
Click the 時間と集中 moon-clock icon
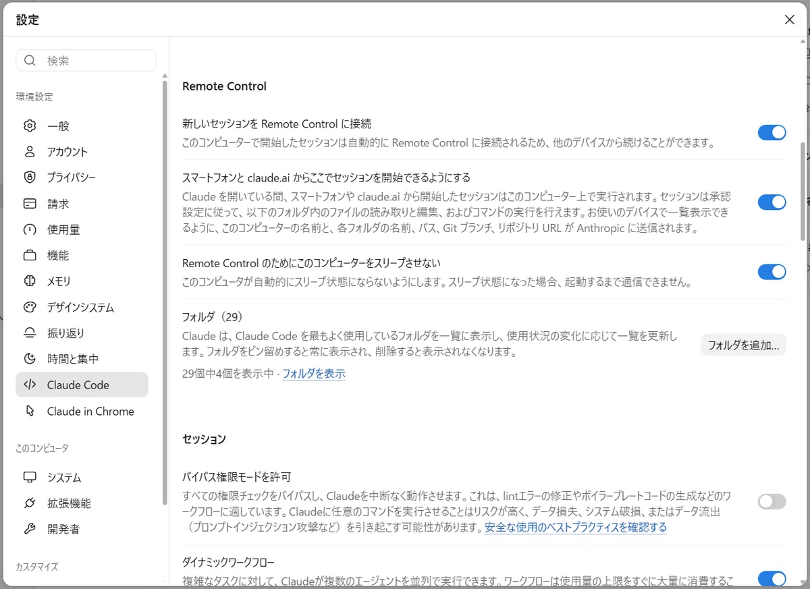coord(30,359)
